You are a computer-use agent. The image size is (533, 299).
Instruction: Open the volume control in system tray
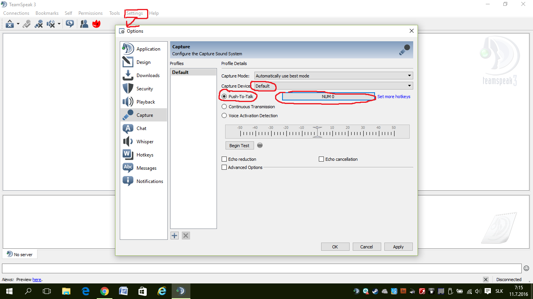pyautogui.click(x=478, y=291)
